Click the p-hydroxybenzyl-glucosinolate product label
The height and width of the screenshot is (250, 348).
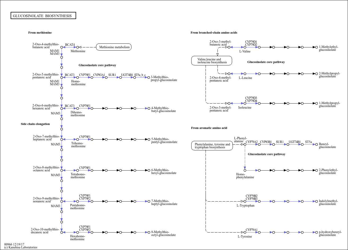(330, 233)
